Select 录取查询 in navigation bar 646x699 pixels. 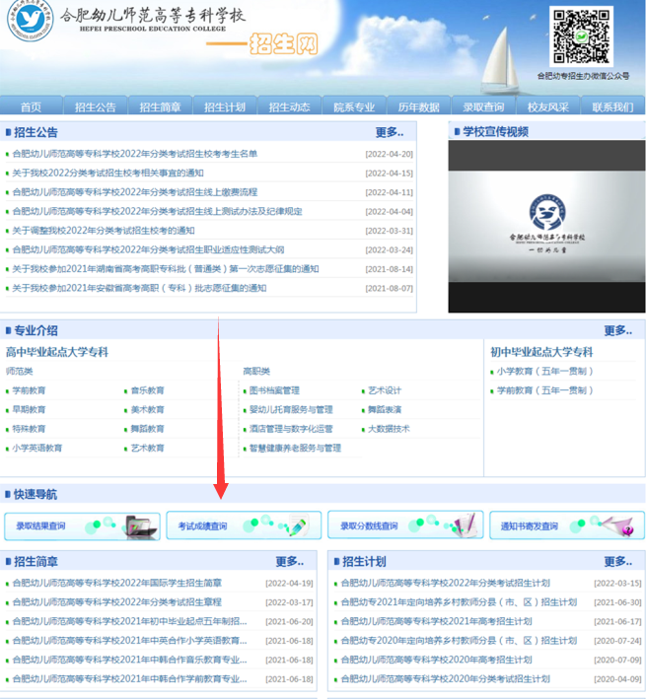[x=483, y=107]
